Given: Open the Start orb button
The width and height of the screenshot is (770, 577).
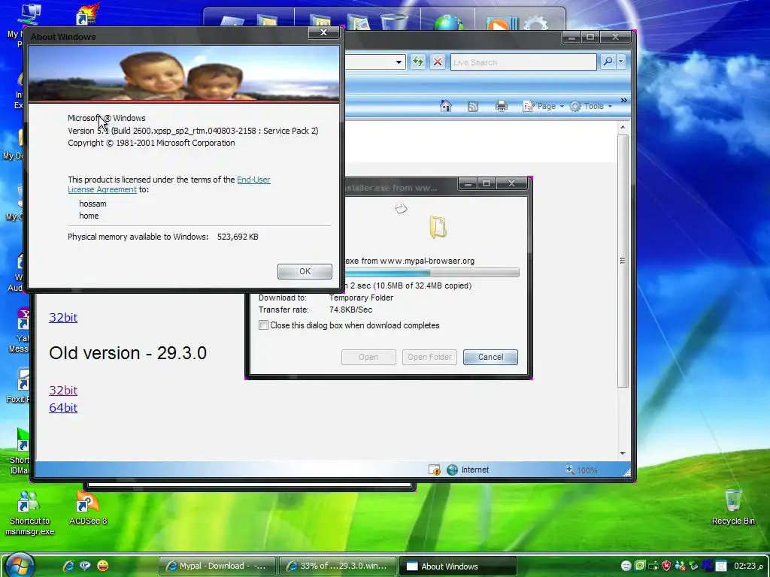Looking at the screenshot, I should (x=20, y=564).
